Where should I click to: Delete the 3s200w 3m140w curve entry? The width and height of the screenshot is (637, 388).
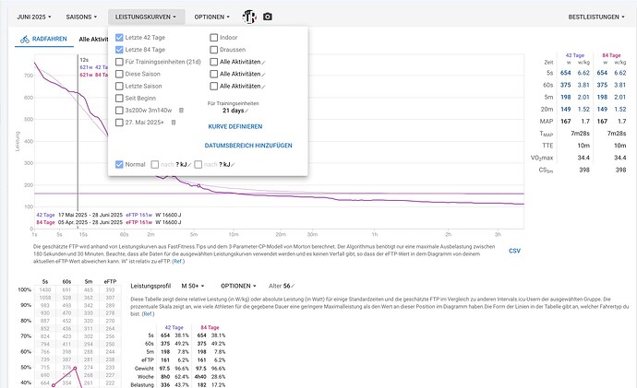point(183,109)
